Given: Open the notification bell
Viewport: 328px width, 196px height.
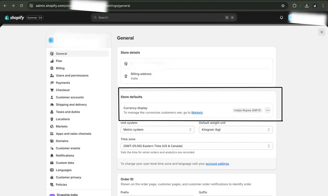Looking at the screenshot, I should tap(281, 17).
